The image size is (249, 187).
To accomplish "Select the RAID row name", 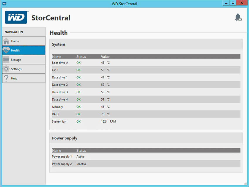I will [55, 114].
